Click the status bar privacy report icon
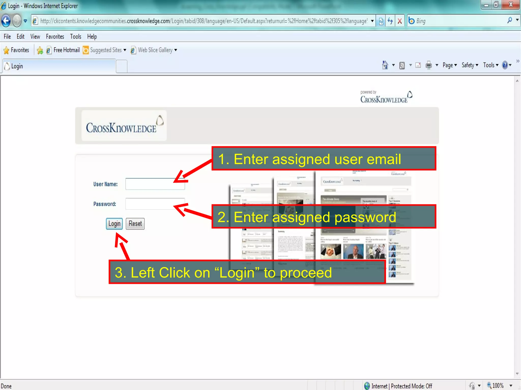 (472, 386)
